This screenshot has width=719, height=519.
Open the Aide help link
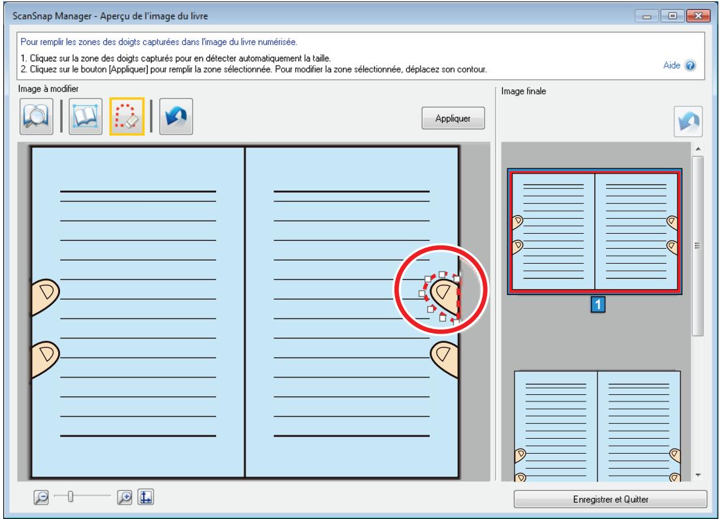pos(671,65)
